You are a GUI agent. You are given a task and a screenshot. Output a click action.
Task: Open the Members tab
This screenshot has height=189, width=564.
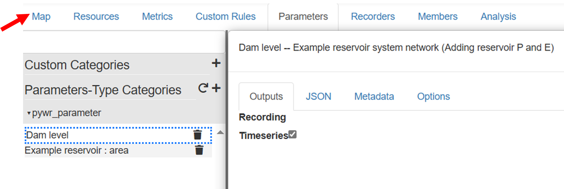(438, 17)
